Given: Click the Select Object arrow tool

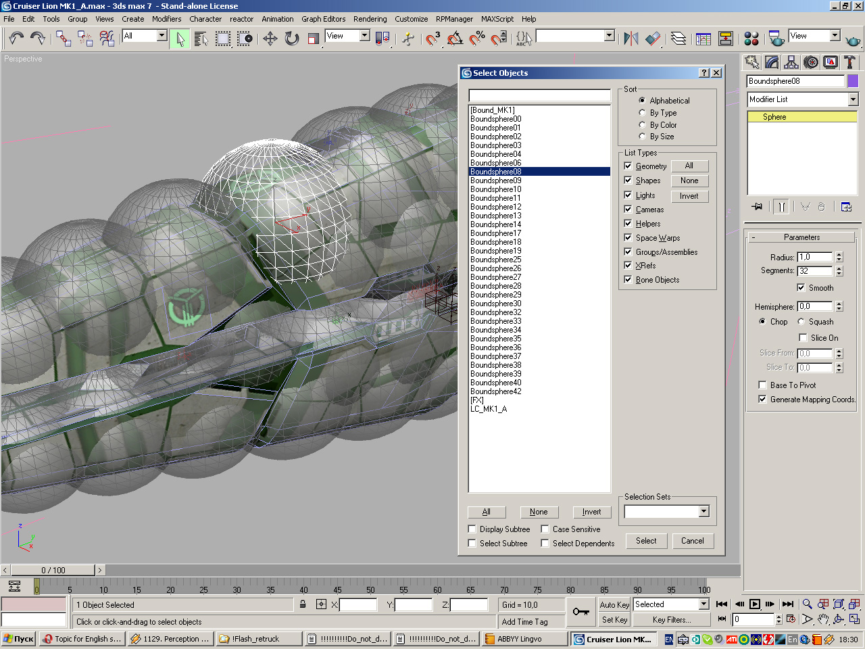Looking at the screenshot, I should click(x=180, y=39).
